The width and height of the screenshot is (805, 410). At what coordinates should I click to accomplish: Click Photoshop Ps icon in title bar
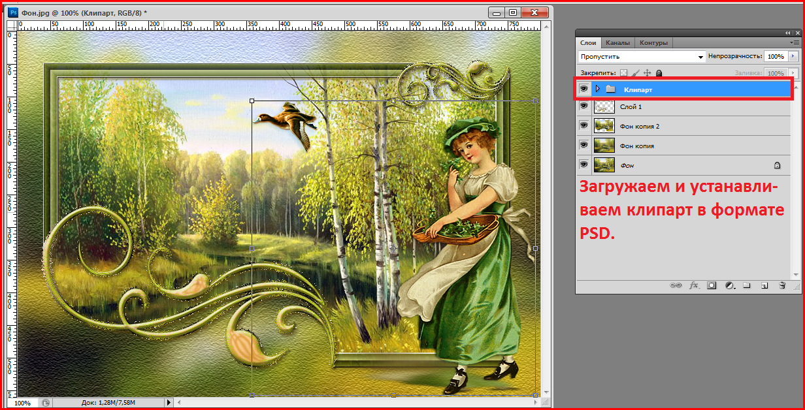[13, 12]
